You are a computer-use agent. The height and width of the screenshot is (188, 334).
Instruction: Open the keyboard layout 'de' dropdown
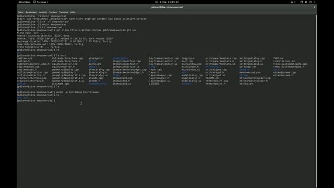coord(293,2)
